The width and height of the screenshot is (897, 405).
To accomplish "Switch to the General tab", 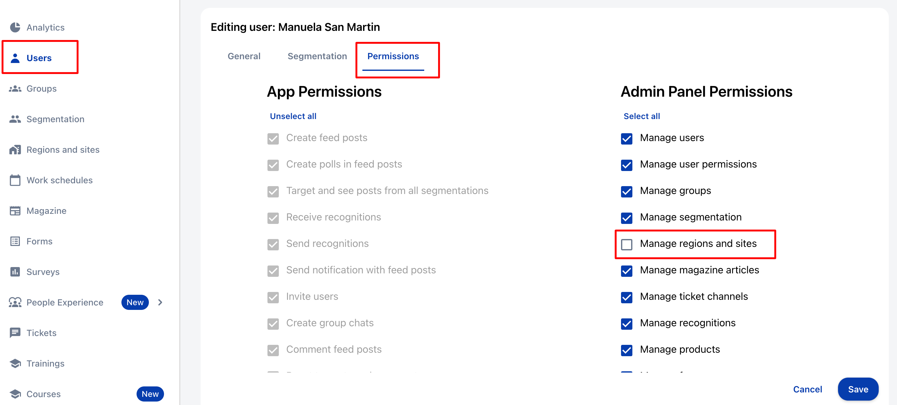I will click(x=244, y=56).
